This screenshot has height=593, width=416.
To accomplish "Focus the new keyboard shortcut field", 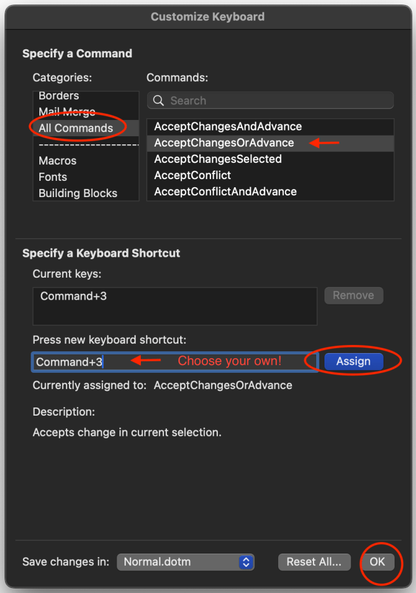I will [x=174, y=362].
